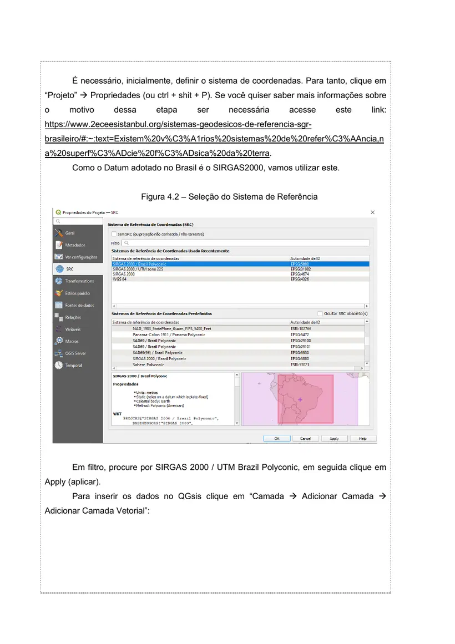
Task: Click right arrow of recent list scrollbar
Action: [x=367, y=306]
